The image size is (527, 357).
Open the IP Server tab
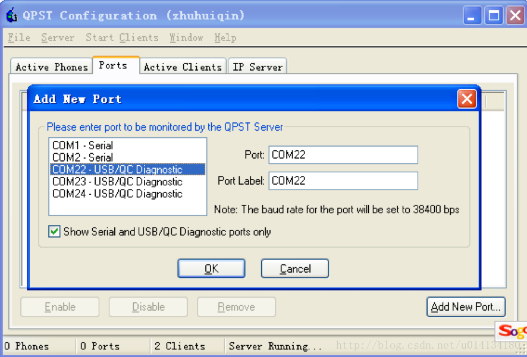pyautogui.click(x=258, y=67)
